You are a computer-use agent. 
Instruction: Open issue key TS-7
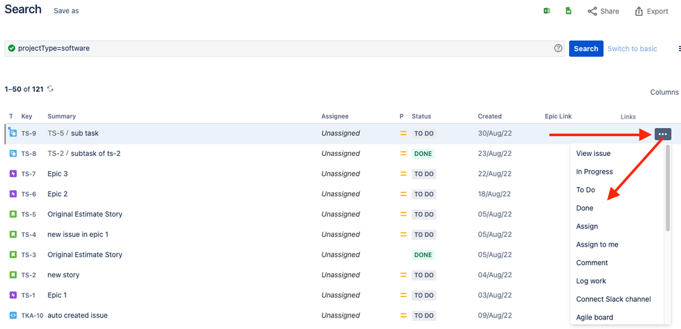pos(29,174)
